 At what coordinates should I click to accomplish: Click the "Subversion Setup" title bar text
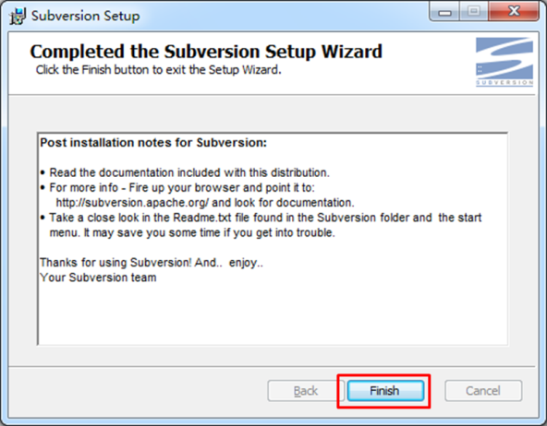point(85,16)
